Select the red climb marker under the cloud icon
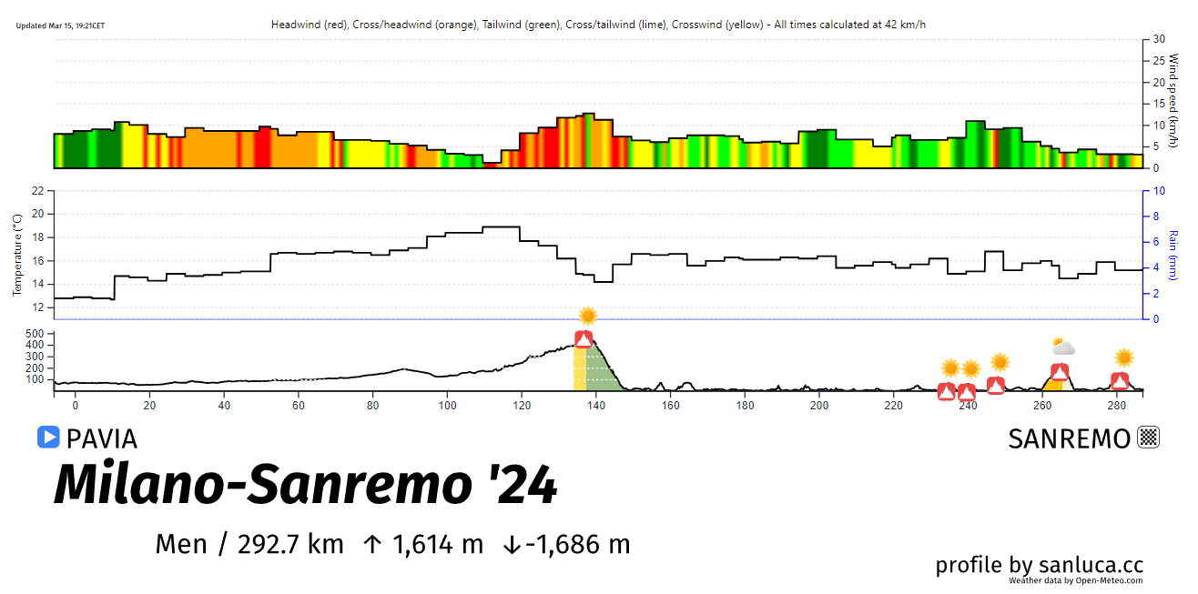The image size is (1198, 594). 1060,372
